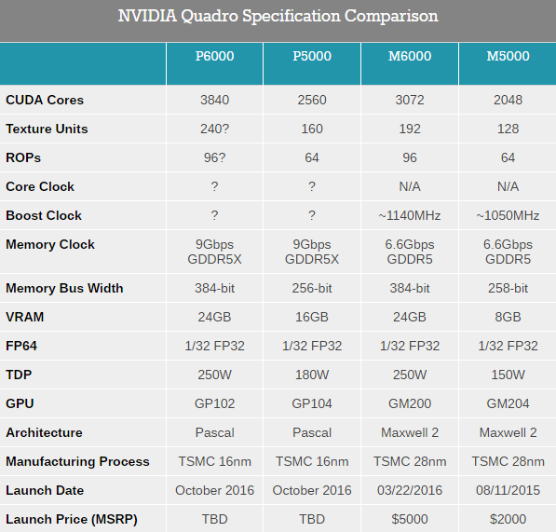Click the 258-bit bus width cell
This screenshot has width=556, height=532.
(x=508, y=288)
